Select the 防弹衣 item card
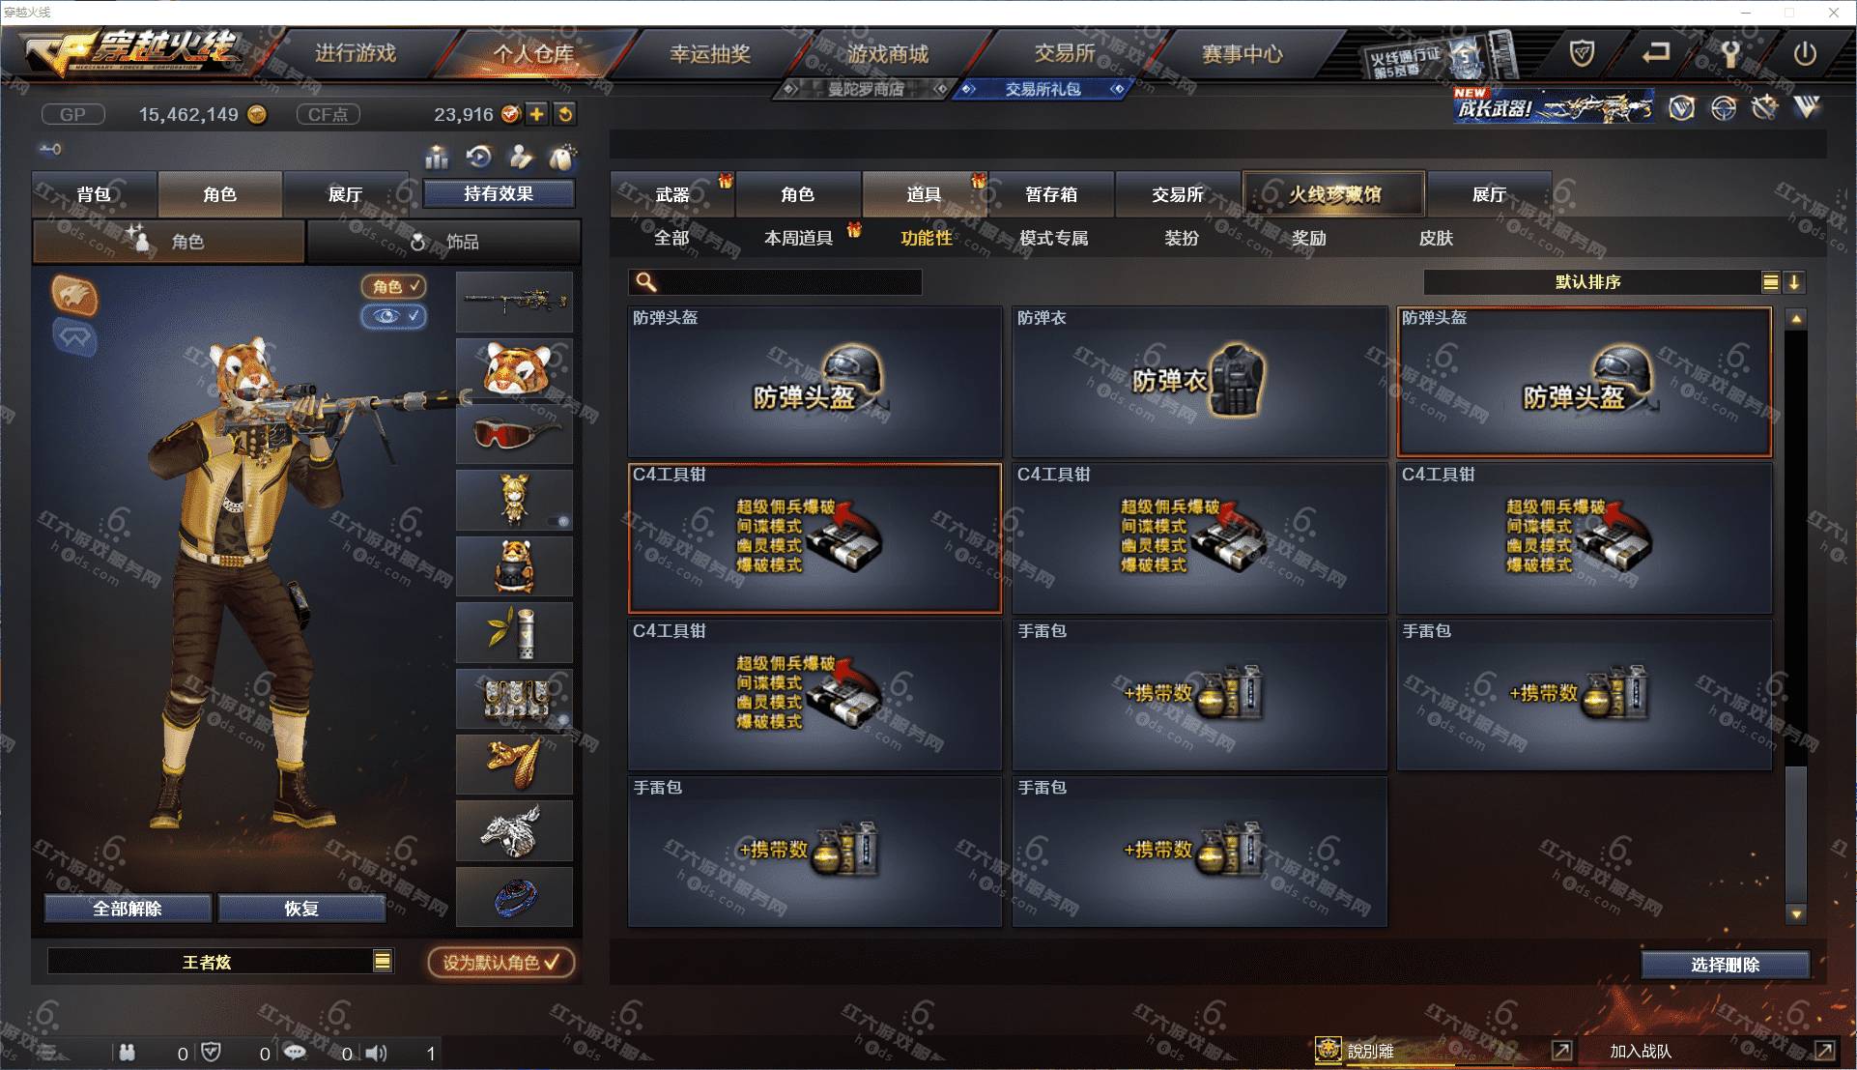1857x1070 pixels. [x=1199, y=382]
